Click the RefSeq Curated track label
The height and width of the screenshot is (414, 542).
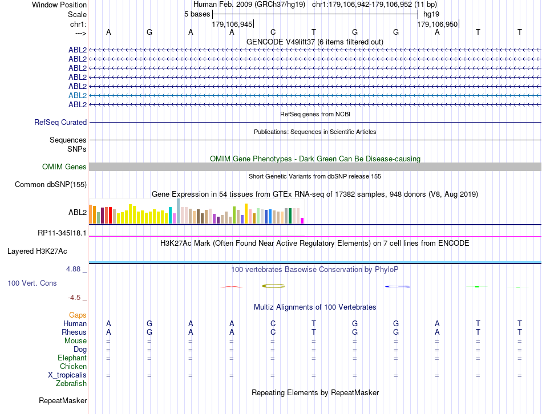[60, 123]
